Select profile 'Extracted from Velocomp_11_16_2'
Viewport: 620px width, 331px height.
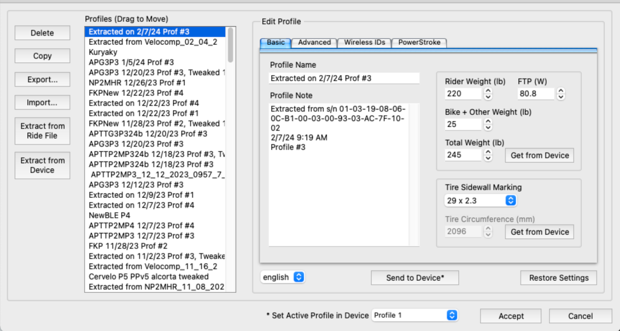pyautogui.click(x=155, y=267)
